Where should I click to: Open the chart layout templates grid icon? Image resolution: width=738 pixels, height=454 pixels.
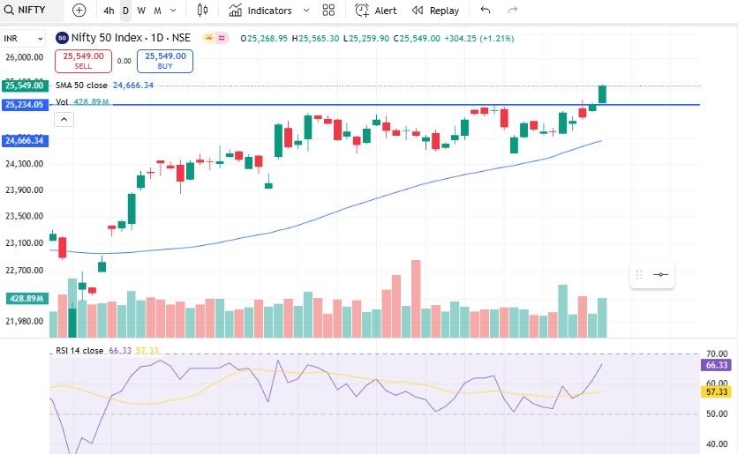[328, 11]
